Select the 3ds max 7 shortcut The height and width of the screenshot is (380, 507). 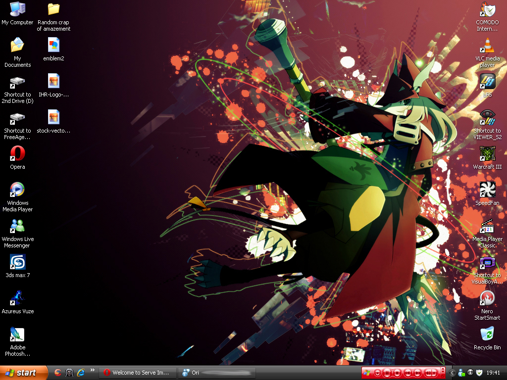click(x=17, y=266)
